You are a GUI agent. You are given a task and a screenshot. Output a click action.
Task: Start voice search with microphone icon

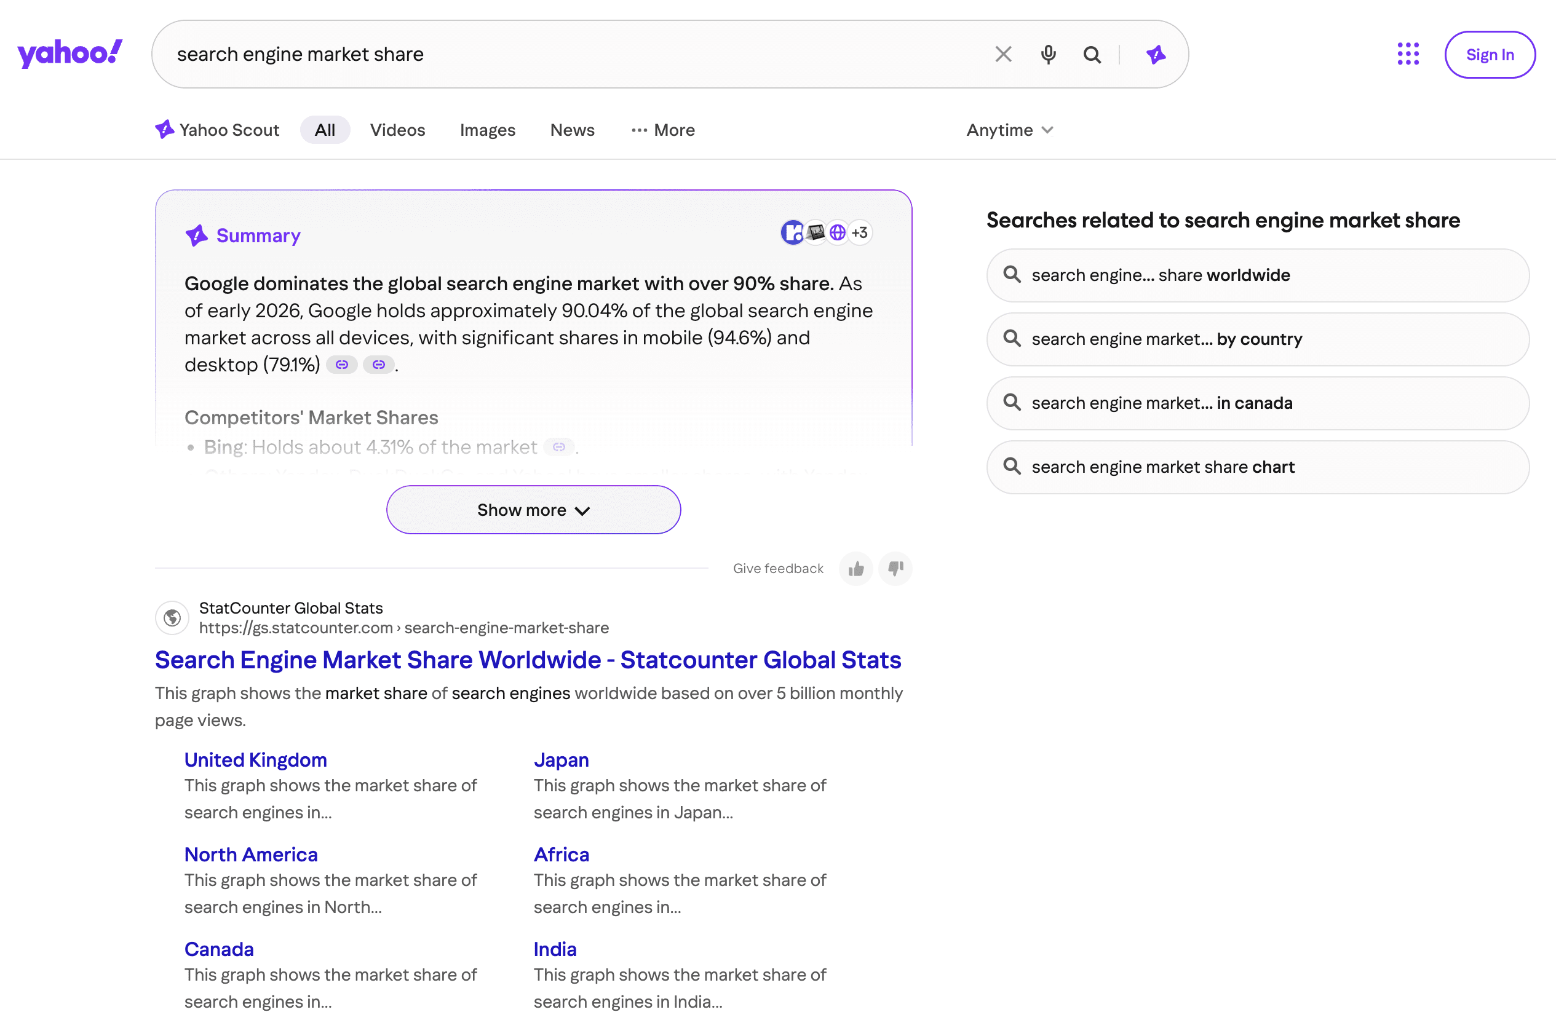click(1048, 54)
